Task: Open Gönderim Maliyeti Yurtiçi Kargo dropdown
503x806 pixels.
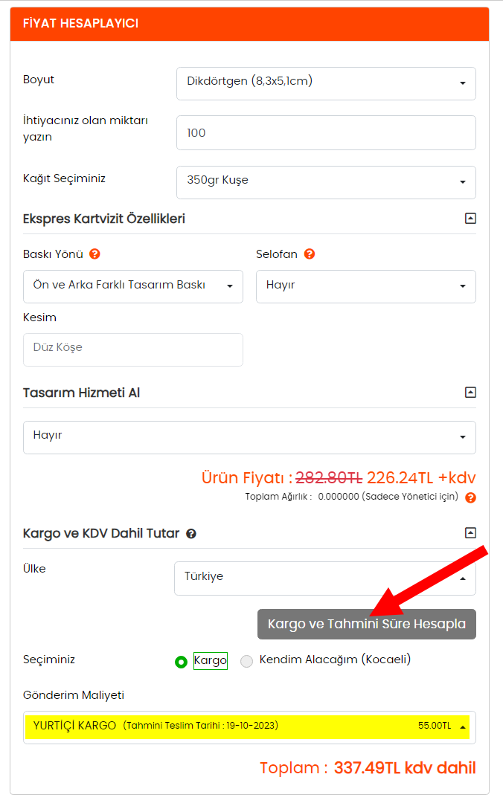Action: pyautogui.click(x=249, y=726)
